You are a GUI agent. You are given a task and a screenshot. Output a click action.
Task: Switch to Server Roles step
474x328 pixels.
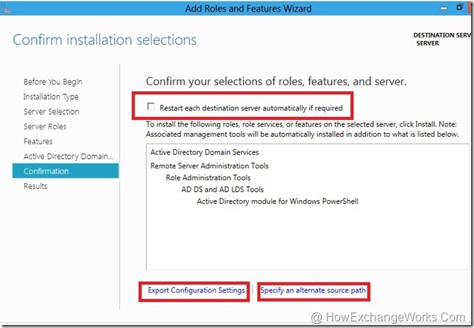pos(45,126)
